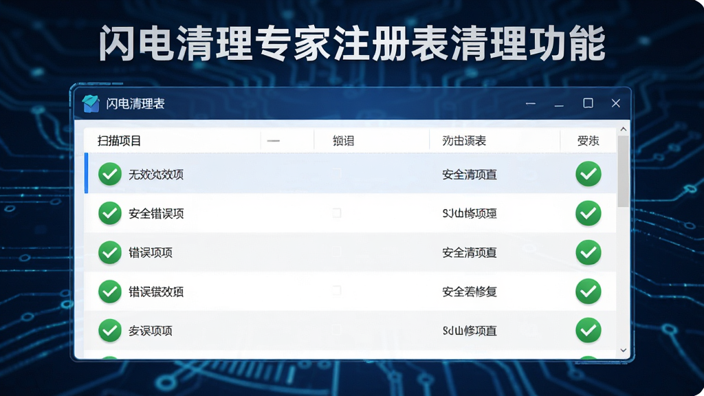Click the left green check beside 麦误项项
The height and width of the screenshot is (396, 704).
(110, 330)
